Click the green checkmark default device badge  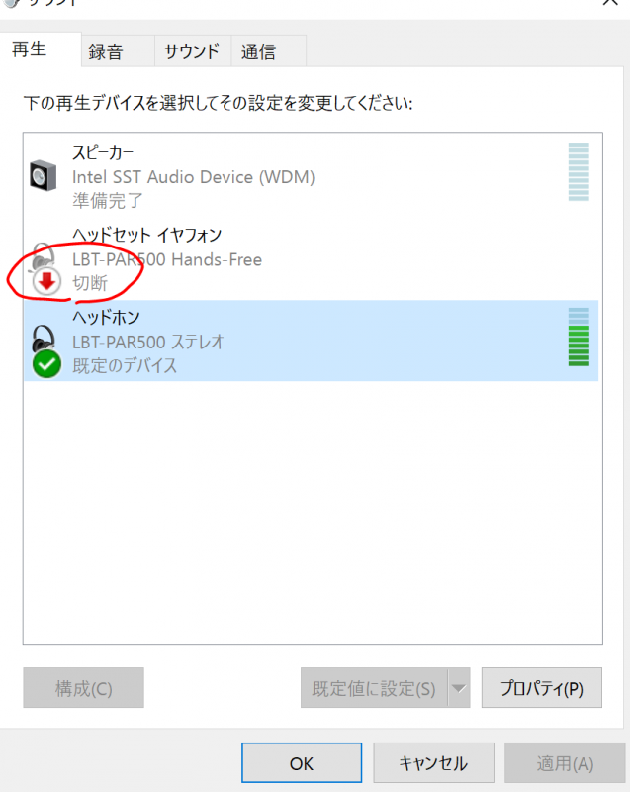46,364
